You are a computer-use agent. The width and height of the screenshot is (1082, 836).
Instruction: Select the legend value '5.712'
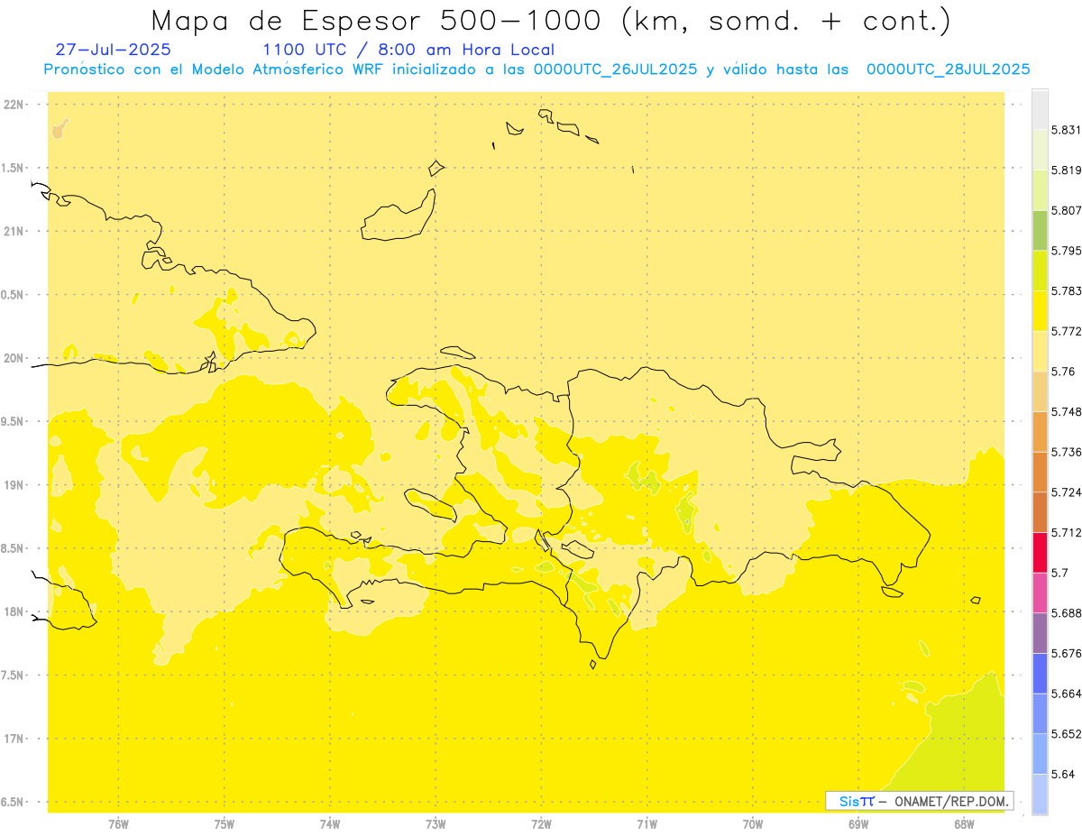click(1066, 533)
